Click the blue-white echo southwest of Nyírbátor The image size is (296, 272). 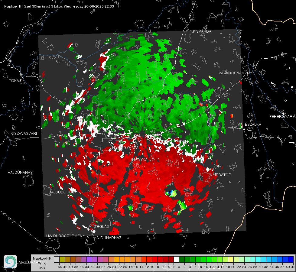pyautogui.click(x=171, y=193)
